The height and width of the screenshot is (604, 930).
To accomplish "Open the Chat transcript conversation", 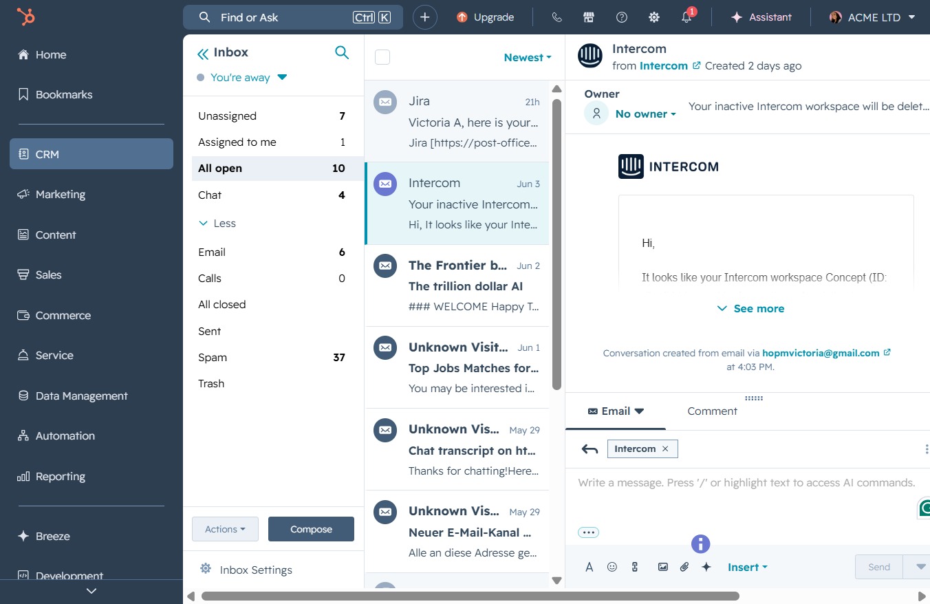I will 457,449.
